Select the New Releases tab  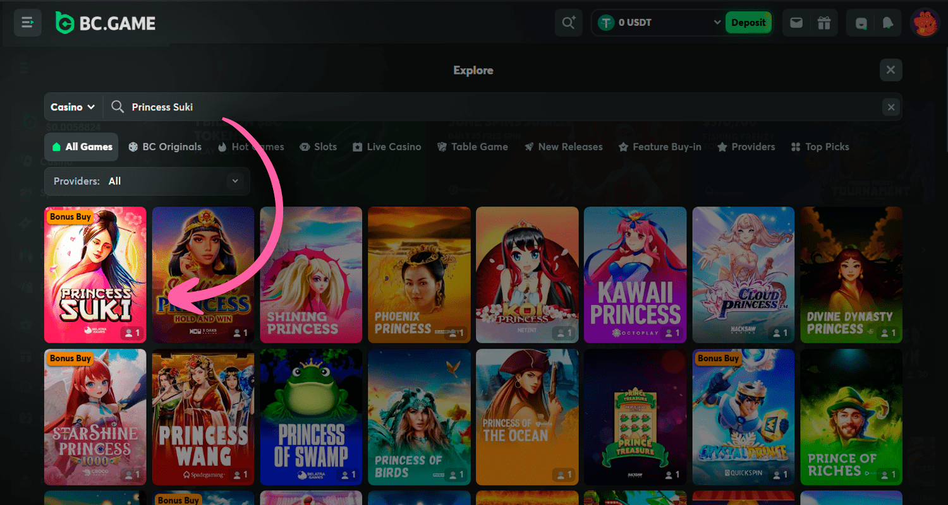564,146
